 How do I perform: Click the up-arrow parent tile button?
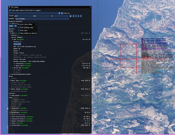pos(71,16)
